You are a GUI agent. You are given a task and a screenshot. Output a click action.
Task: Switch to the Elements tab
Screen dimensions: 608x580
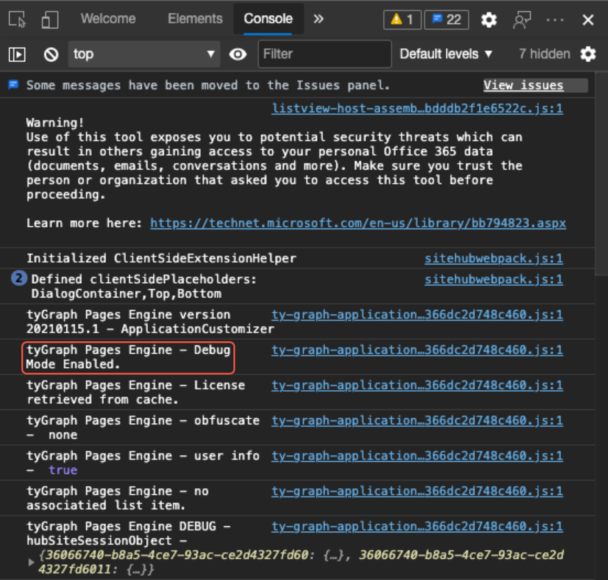195,19
